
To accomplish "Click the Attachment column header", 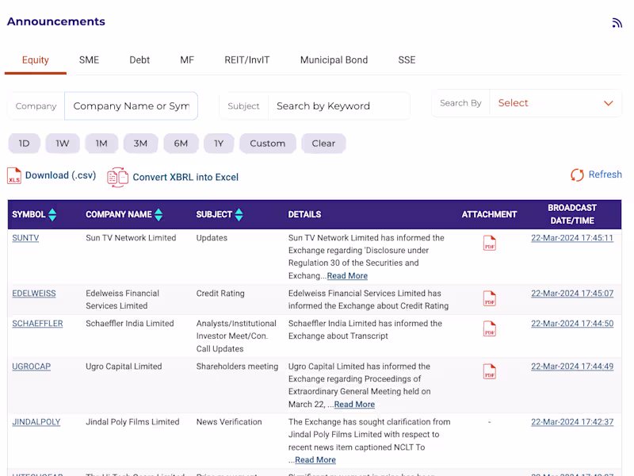I will (x=489, y=214).
